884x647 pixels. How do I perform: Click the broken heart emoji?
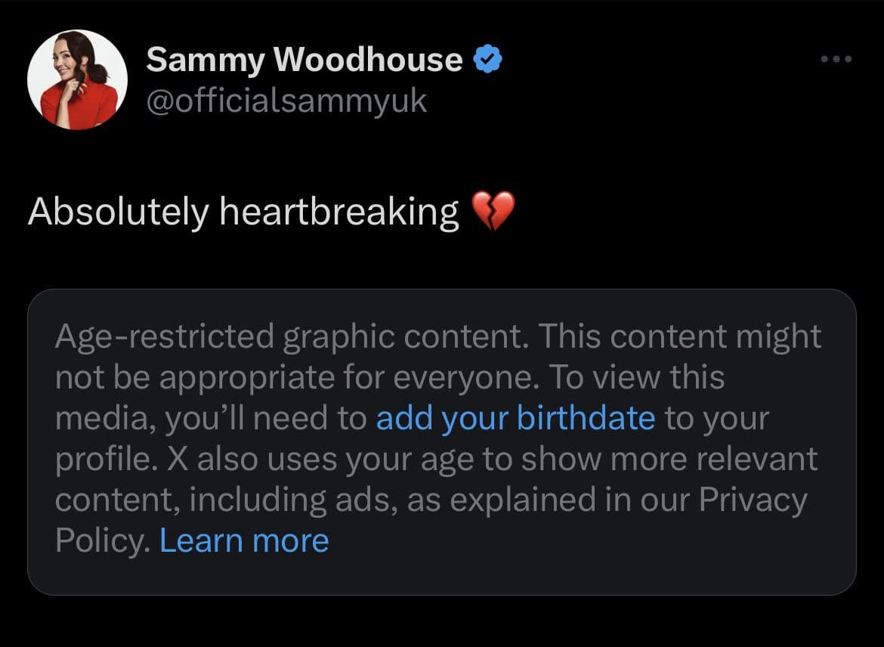[x=493, y=211]
